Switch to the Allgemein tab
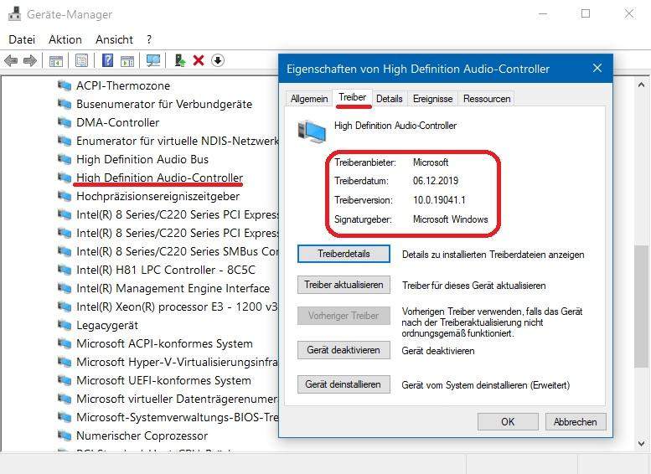Screen dimensions: 651x474 click(309, 99)
